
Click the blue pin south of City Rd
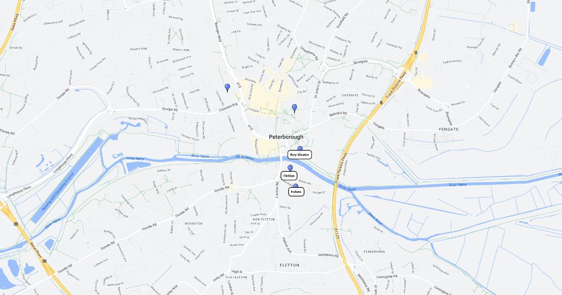[x=295, y=108]
